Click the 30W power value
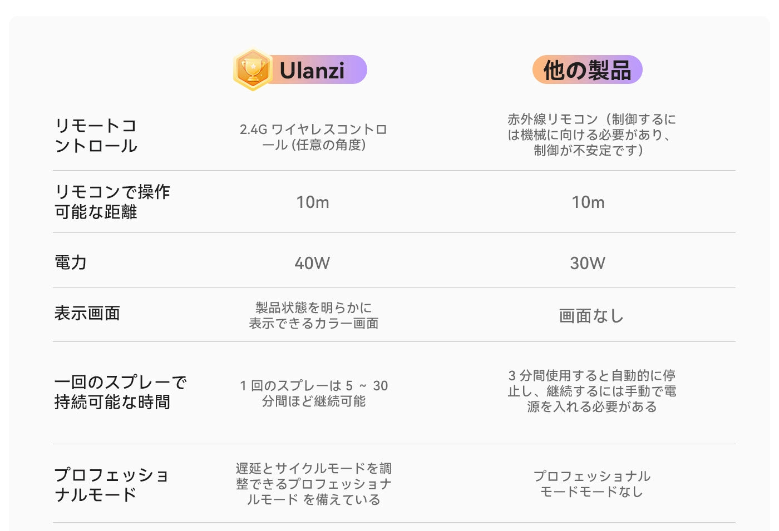Screen dimensions: 779x531 point(588,263)
